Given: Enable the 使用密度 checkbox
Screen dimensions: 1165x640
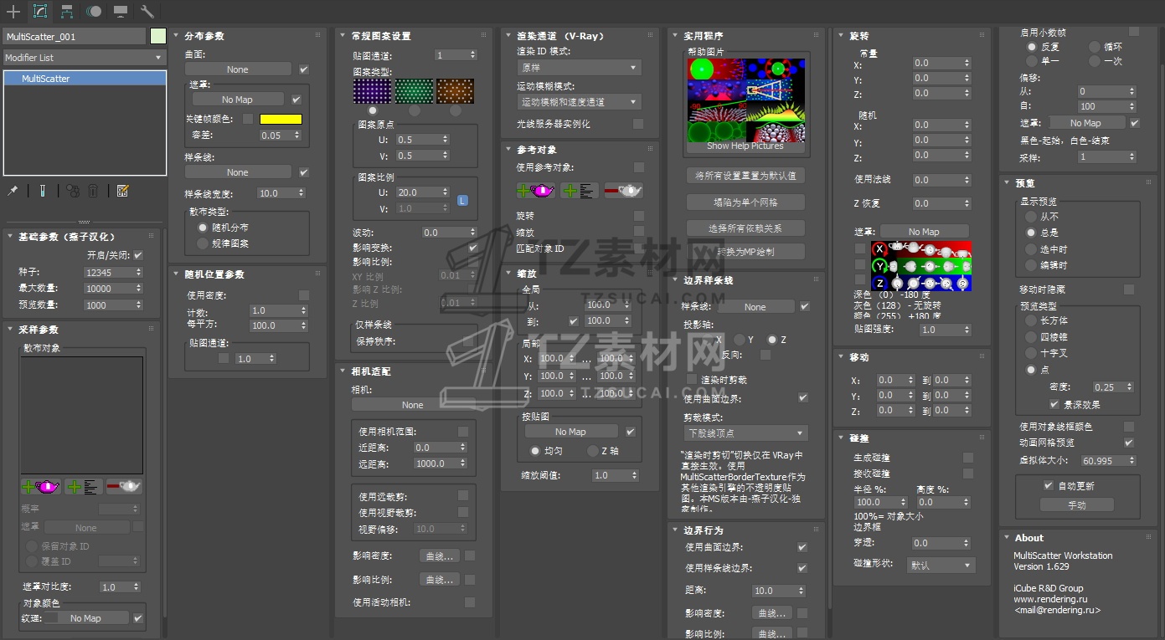Looking at the screenshot, I should coord(304,295).
